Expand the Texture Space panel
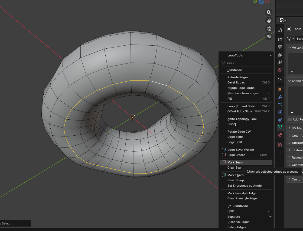Screen dimensions: 303x231 [289, 150]
